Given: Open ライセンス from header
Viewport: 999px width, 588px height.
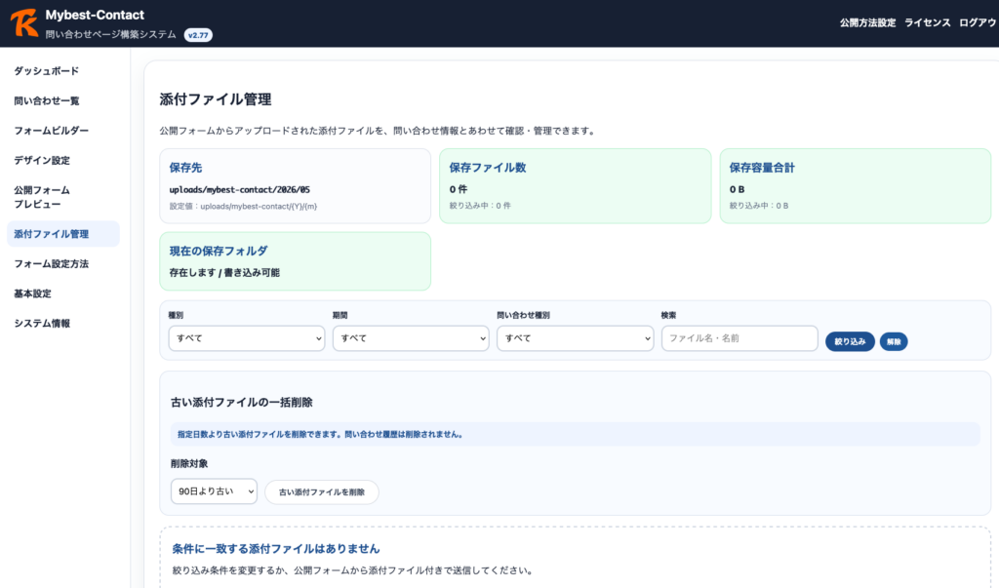Looking at the screenshot, I should tap(927, 23).
